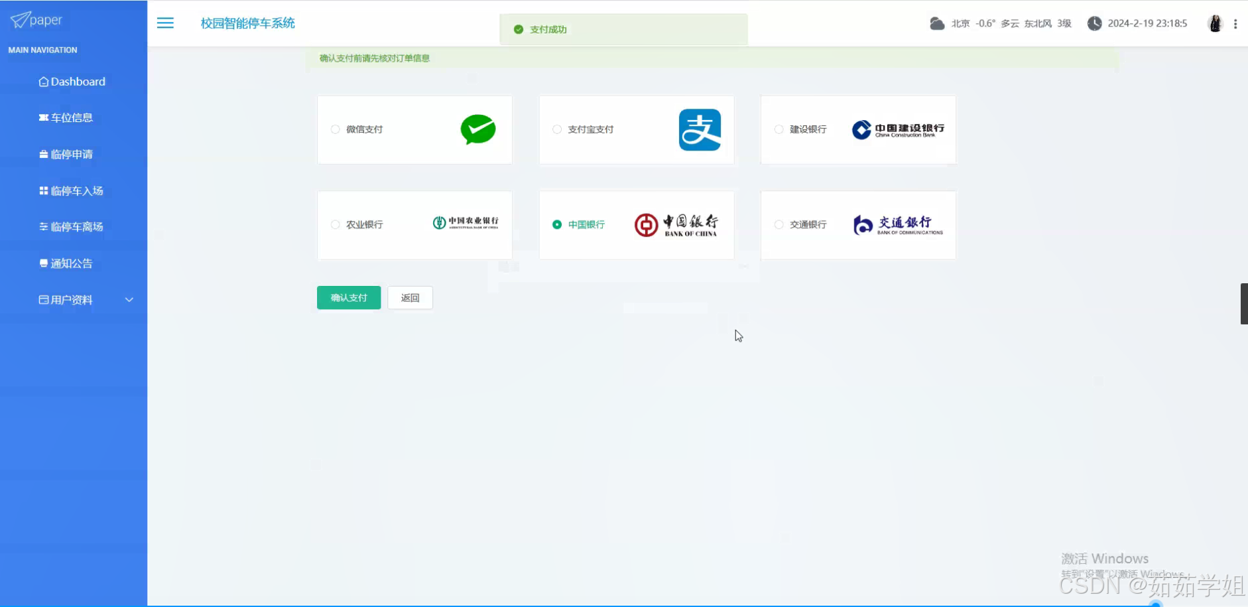Click the 确认支付 button
The width and height of the screenshot is (1248, 607).
pyautogui.click(x=349, y=298)
